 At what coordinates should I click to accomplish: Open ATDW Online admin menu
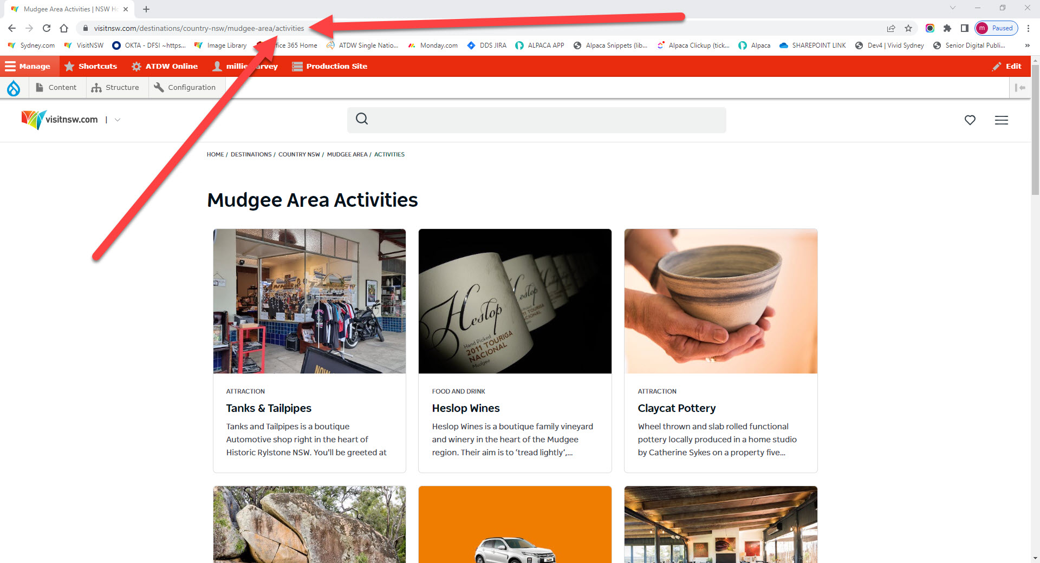click(x=165, y=66)
